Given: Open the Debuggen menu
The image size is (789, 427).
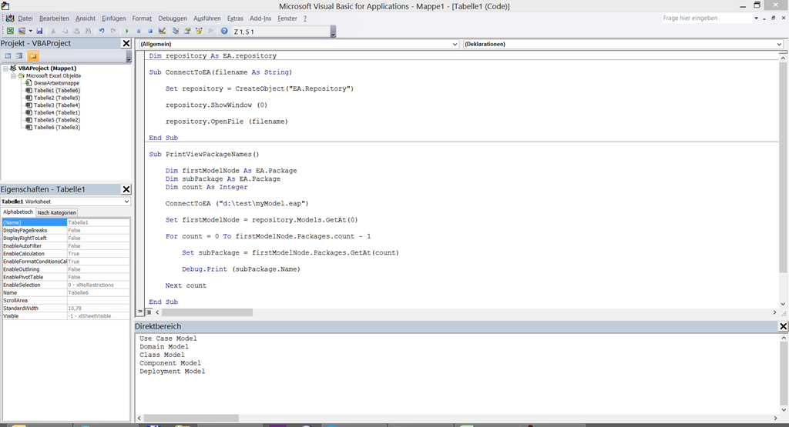Looking at the screenshot, I should tap(172, 18).
